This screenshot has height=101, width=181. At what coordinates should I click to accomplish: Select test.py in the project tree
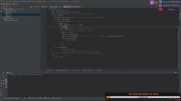tap(8, 17)
